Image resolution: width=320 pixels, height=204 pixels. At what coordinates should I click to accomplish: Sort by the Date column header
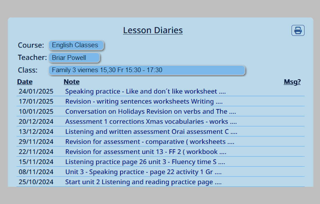[x=25, y=82]
